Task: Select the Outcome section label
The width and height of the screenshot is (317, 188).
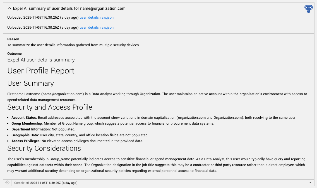Action: click(x=14, y=53)
